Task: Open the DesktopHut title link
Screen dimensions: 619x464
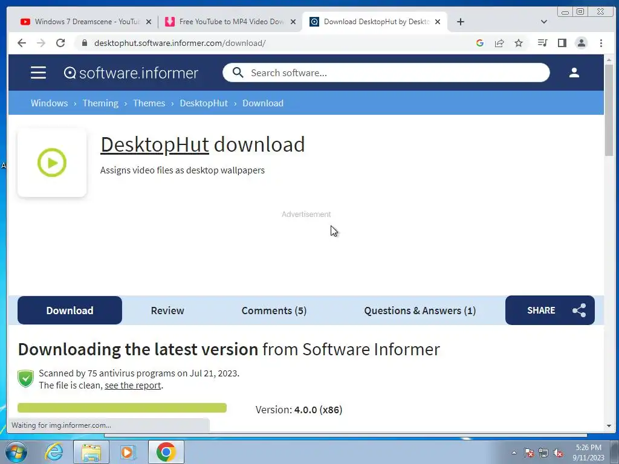Action: pyautogui.click(x=155, y=144)
